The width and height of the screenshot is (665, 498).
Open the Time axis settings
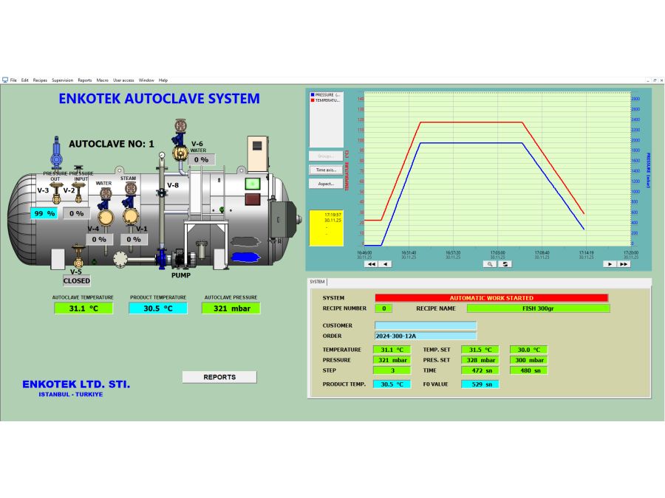326,170
